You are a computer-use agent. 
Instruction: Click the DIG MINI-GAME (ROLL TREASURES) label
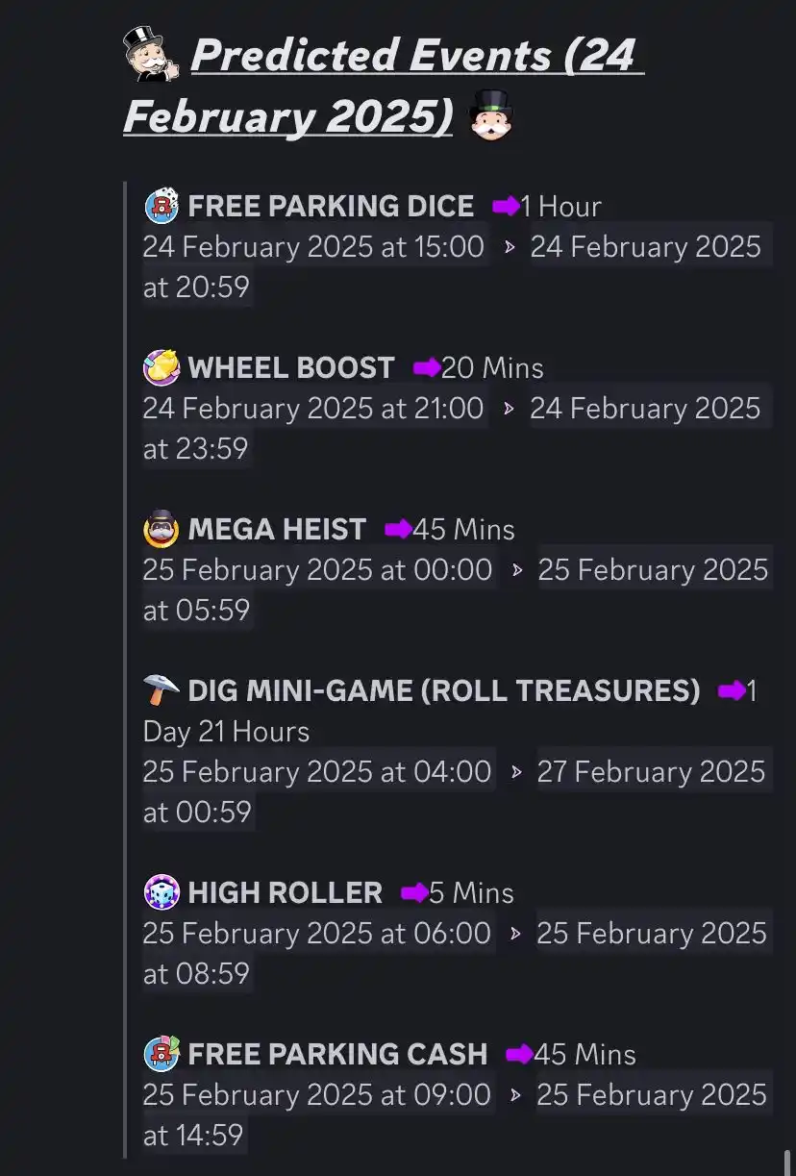444,690
